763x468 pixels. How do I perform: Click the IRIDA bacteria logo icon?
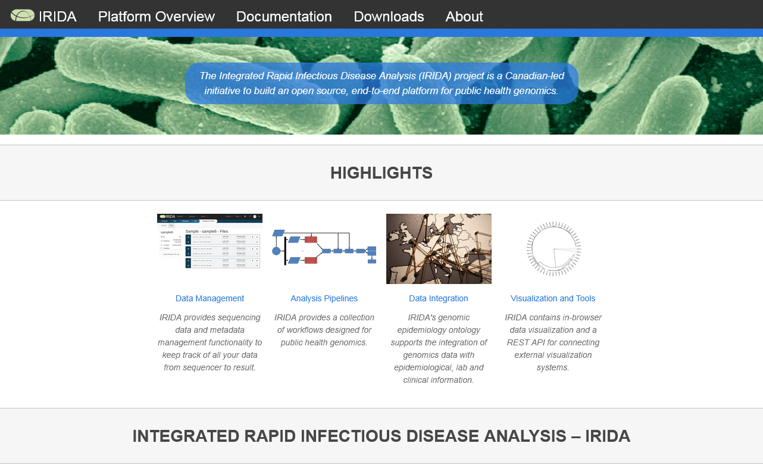click(23, 15)
